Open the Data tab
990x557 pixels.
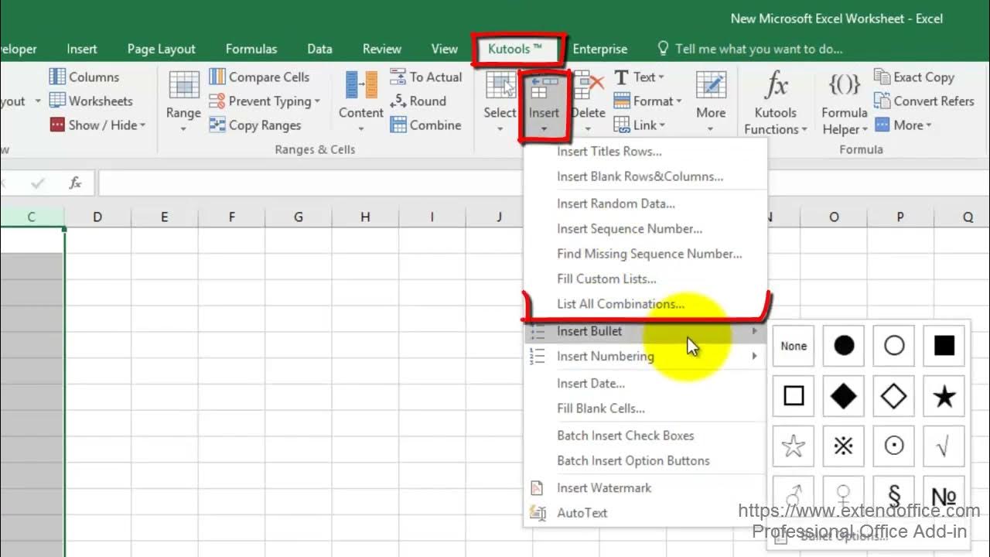point(319,49)
